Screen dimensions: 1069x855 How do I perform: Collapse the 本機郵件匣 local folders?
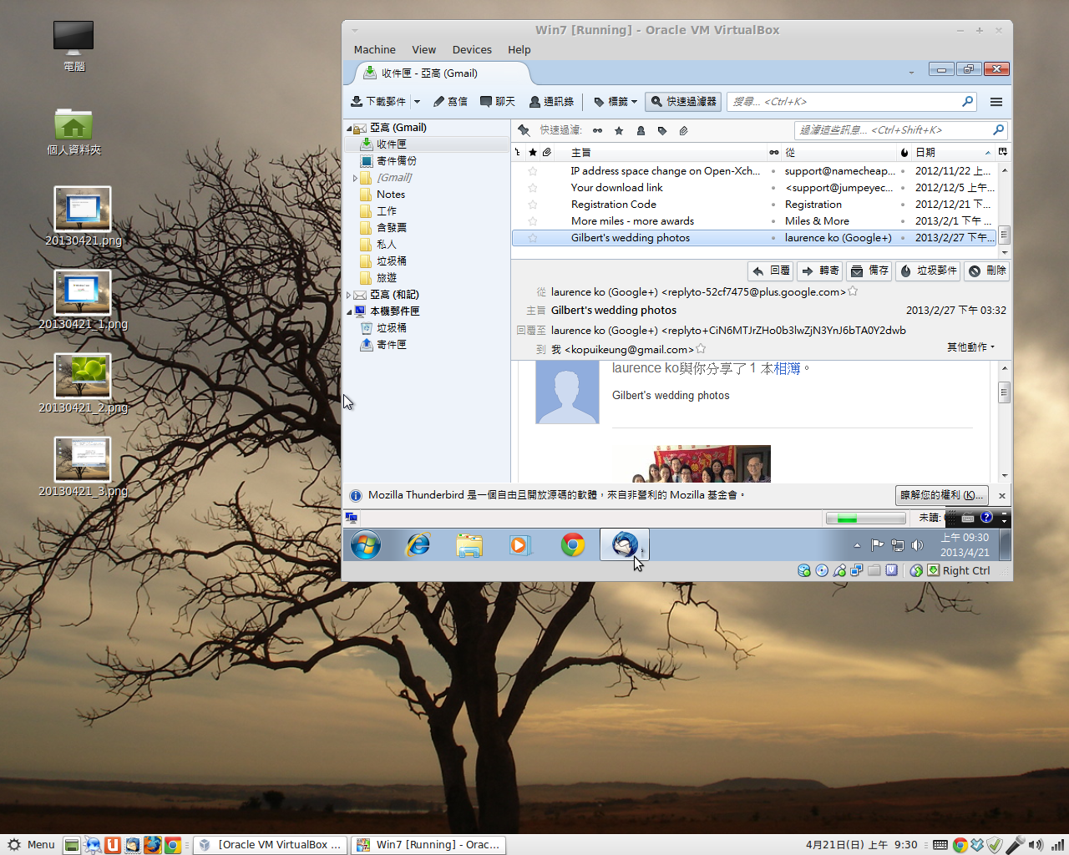click(349, 311)
